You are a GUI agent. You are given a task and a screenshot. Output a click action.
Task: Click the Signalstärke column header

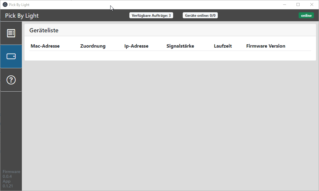tap(180, 46)
